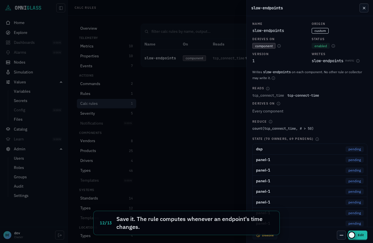Screen dimensions: 373x243
Task: Click the Omniglass logo
Action: [23, 8]
